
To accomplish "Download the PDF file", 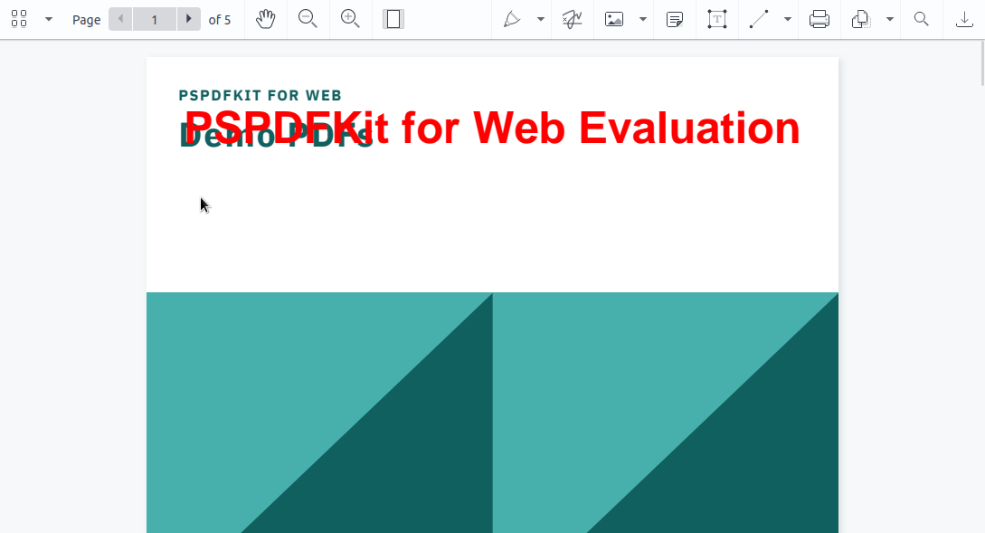I will 966,19.
